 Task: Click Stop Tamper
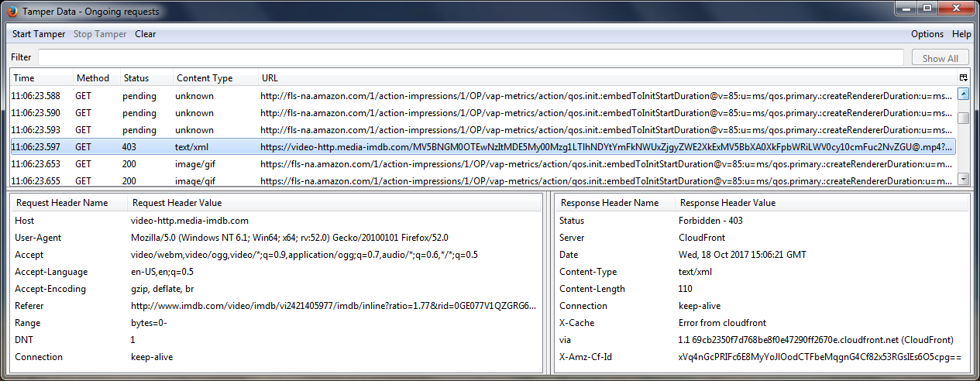coord(100,34)
